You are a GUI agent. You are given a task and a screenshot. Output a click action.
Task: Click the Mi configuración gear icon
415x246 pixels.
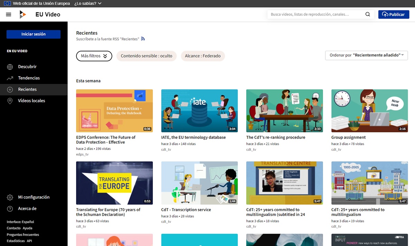click(x=10, y=197)
